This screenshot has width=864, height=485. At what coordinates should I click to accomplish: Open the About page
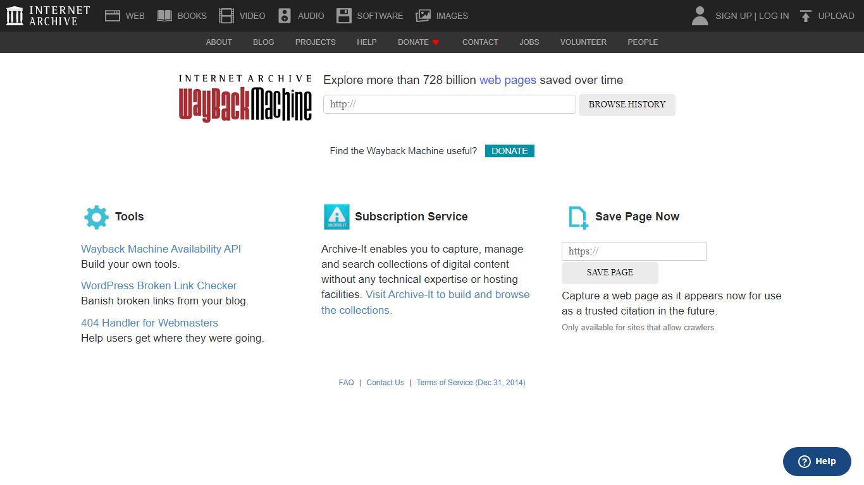click(219, 42)
